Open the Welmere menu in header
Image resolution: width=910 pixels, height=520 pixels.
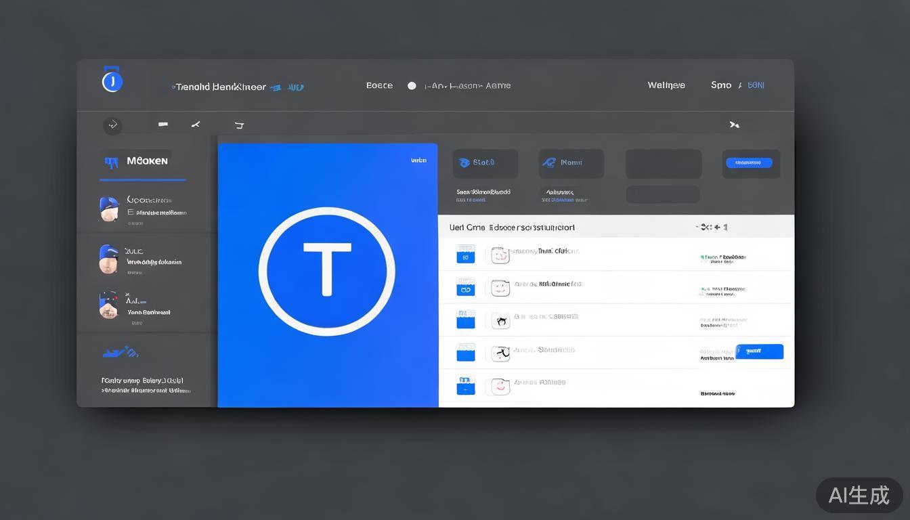[666, 85]
